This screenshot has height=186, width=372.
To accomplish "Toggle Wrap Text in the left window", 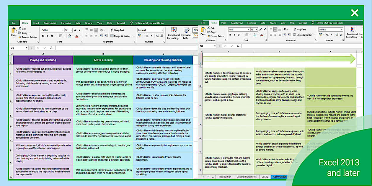I will [117, 30].
